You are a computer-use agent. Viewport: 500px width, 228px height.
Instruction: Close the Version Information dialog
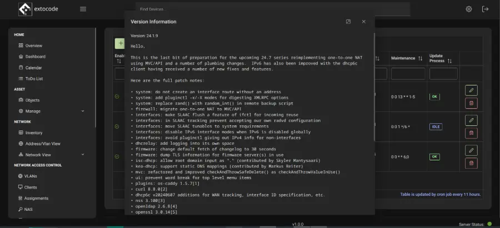click(364, 22)
